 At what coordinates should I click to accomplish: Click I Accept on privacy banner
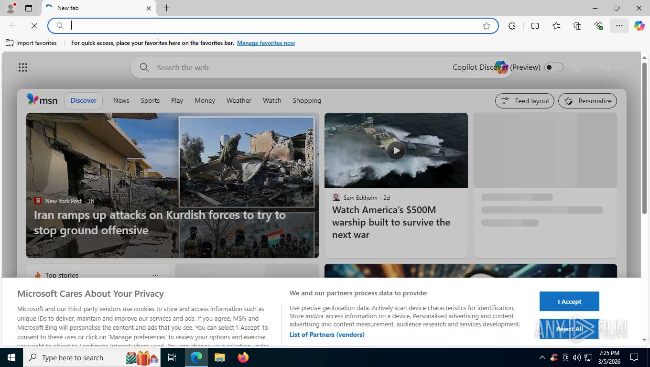[569, 302]
